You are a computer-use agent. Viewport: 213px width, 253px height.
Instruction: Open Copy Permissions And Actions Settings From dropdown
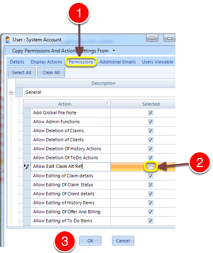coord(114,51)
